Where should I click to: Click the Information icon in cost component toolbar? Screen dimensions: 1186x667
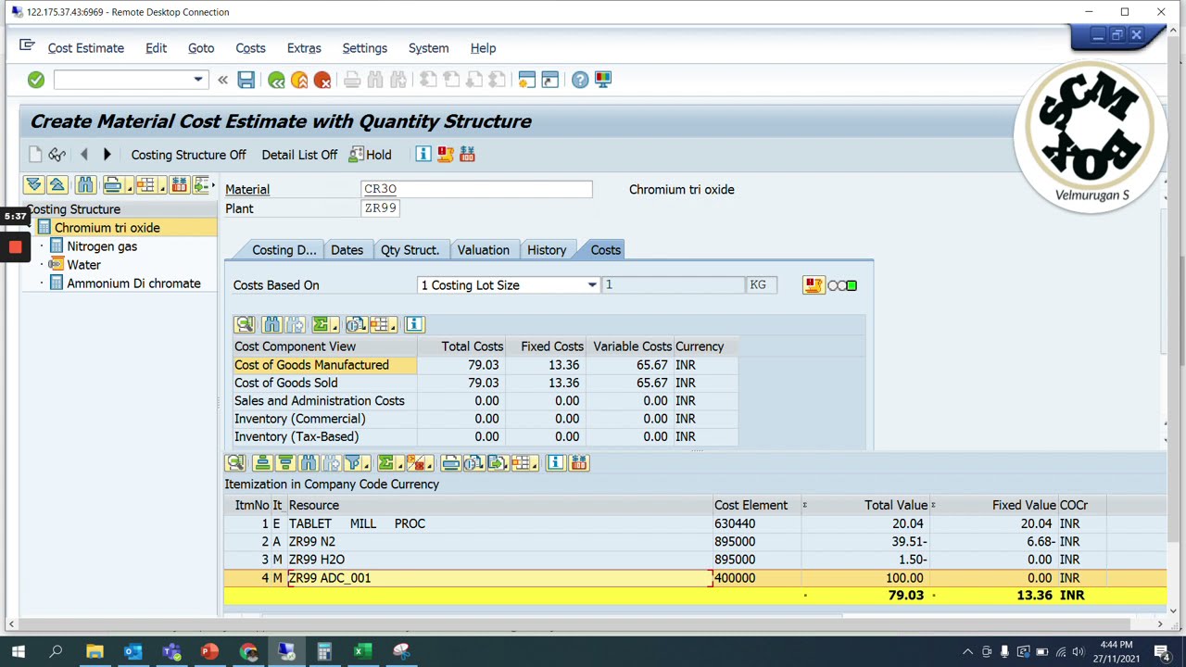(x=414, y=324)
